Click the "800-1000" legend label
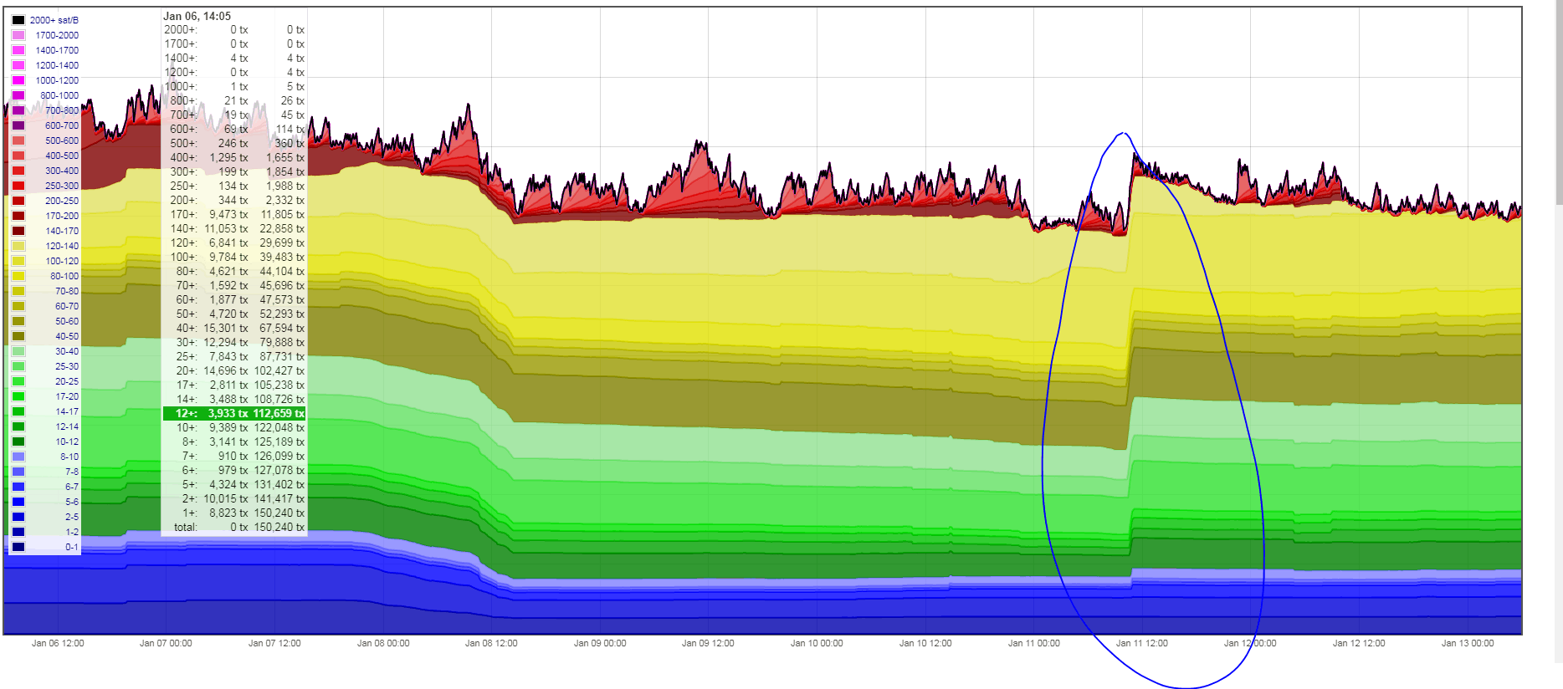The width and height of the screenshot is (1563, 689). [x=59, y=95]
